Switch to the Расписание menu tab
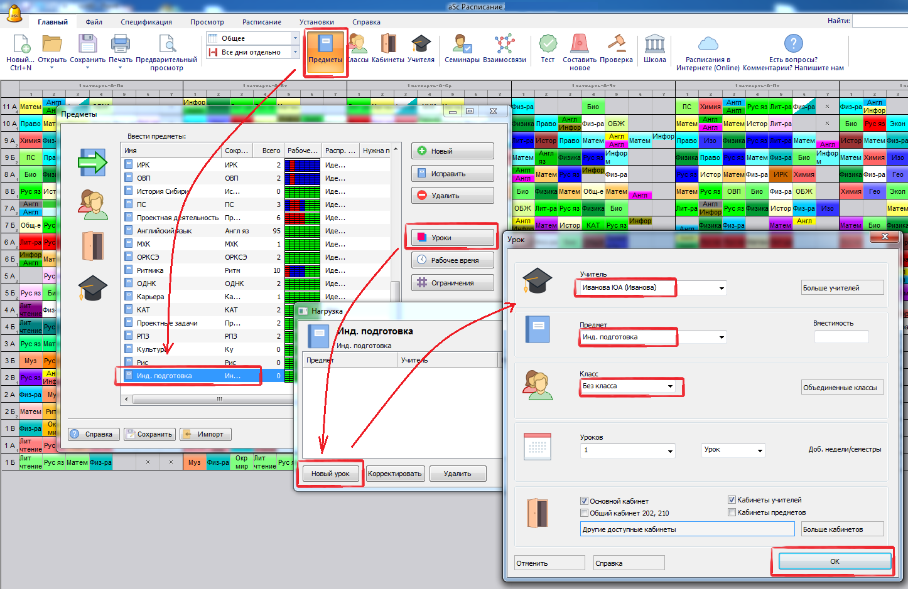Image resolution: width=908 pixels, height=589 pixels. pos(262,22)
